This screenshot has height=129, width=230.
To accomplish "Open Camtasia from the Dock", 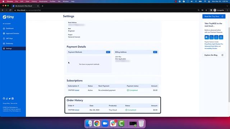I will pos(121,124).
